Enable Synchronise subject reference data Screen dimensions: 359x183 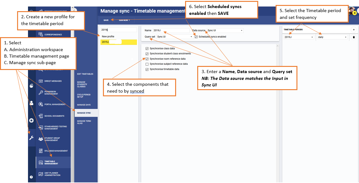pos(147,64)
